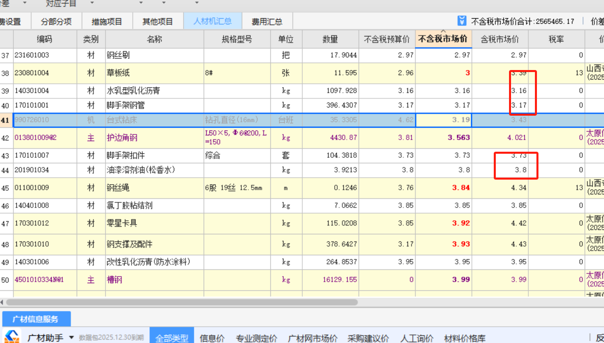Click the 广材助手 logo icon
The image size is (604, 343).
[12, 336]
